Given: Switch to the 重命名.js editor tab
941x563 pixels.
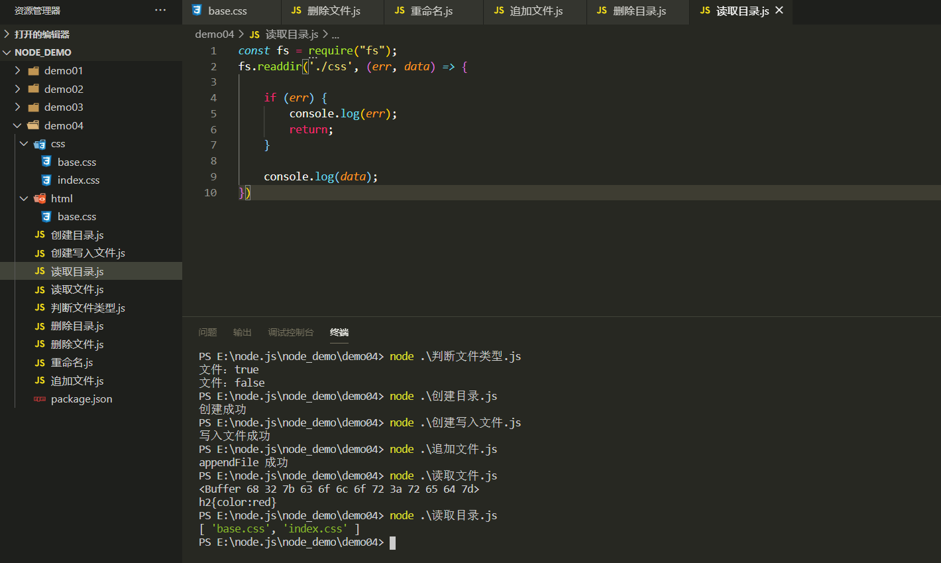Looking at the screenshot, I should click(x=434, y=11).
